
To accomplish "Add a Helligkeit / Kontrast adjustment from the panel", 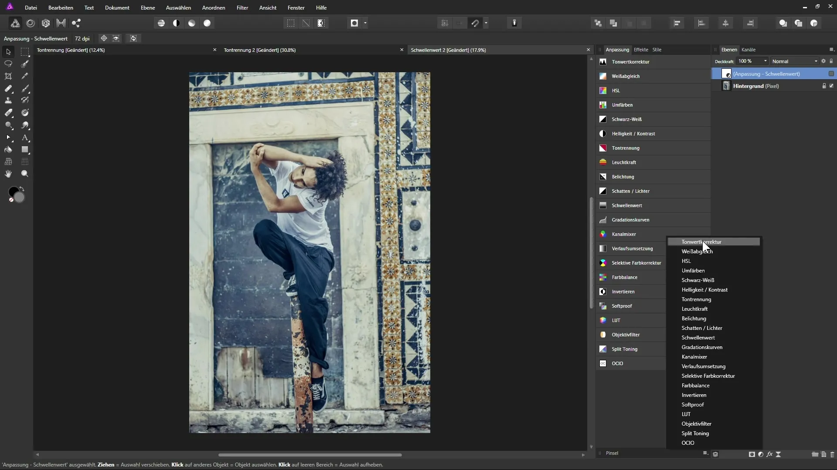I will click(653, 134).
